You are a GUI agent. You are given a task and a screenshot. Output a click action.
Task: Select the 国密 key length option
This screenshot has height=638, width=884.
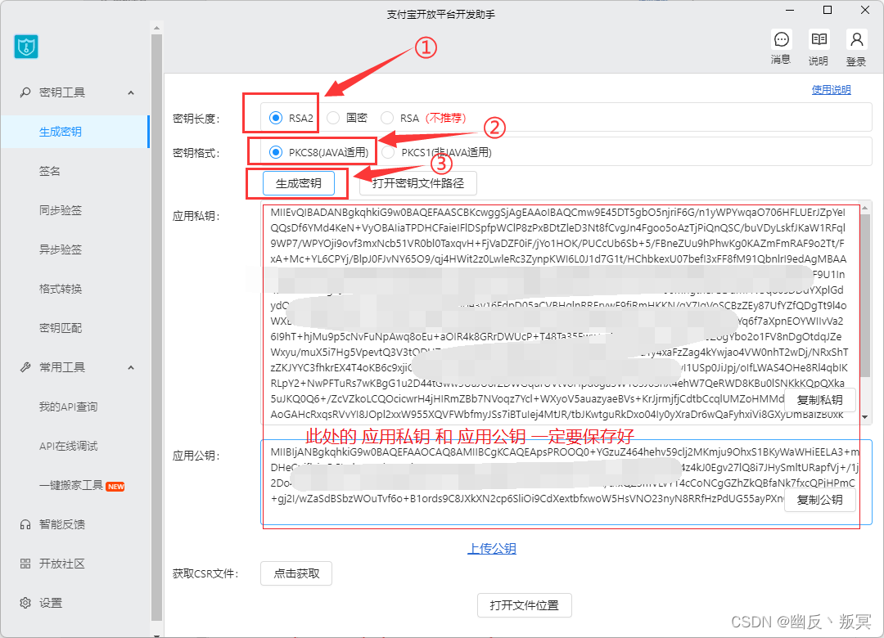pyautogui.click(x=333, y=118)
